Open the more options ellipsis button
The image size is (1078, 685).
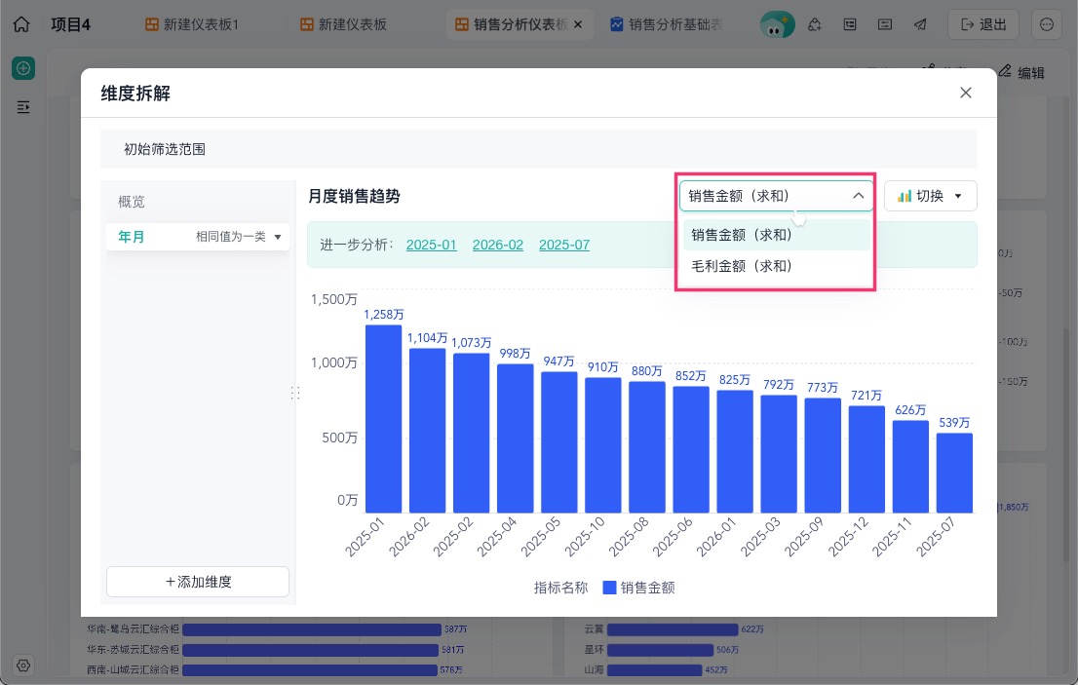pyautogui.click(x=1047, y=24)
